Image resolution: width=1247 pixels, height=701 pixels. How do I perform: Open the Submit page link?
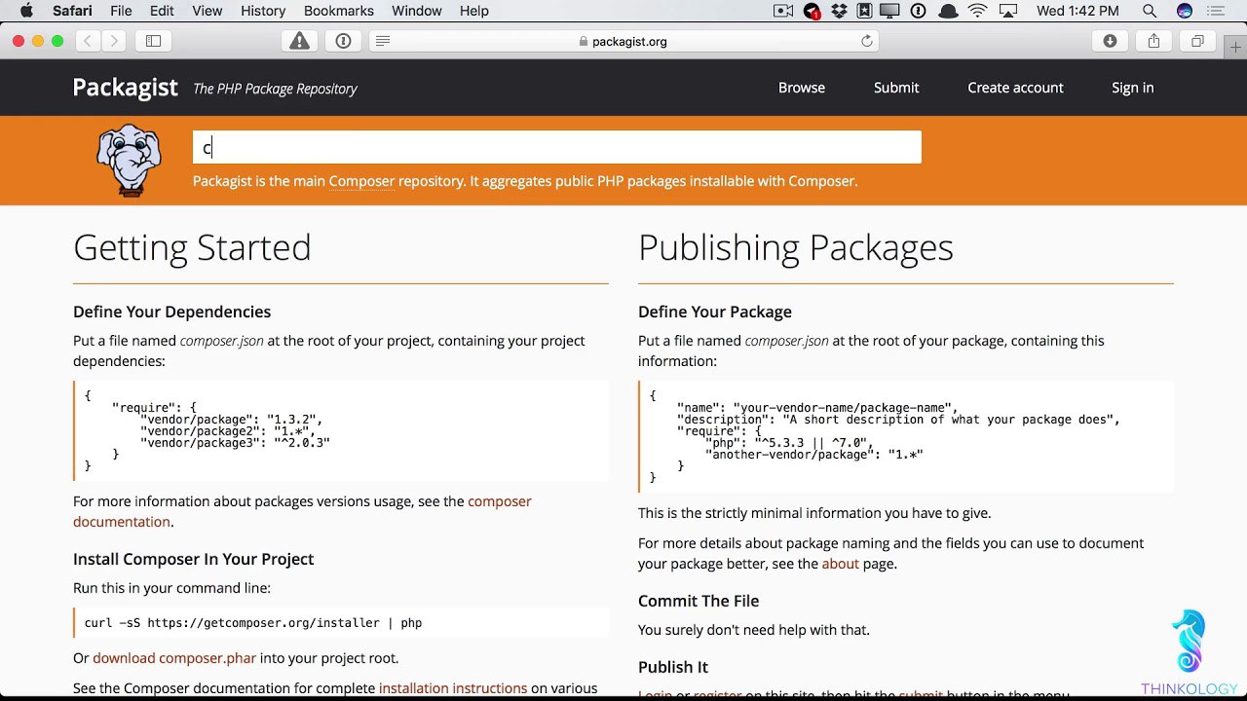click(896, 88)
